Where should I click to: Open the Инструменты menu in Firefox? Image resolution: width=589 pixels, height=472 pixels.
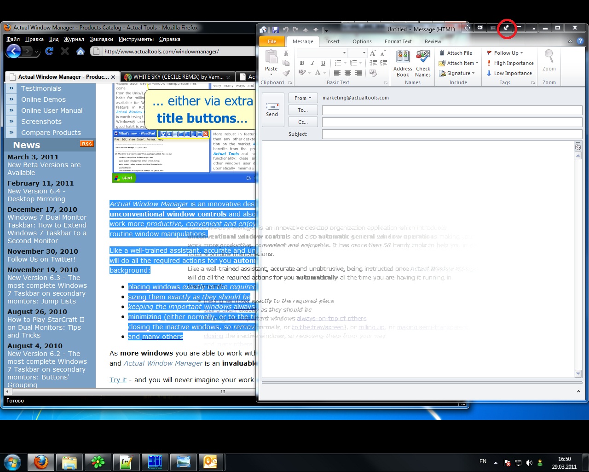coord(136,39)
